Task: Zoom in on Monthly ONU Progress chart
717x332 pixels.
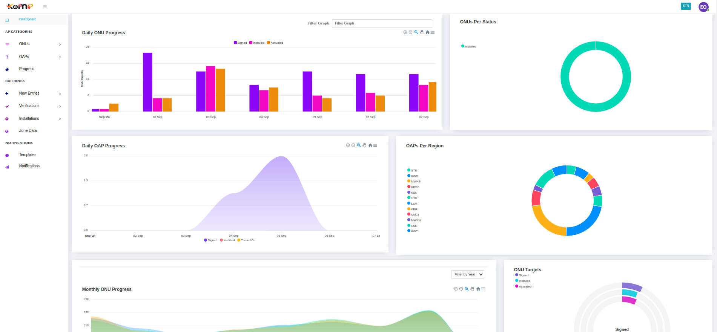Action: tap(456, 289)
